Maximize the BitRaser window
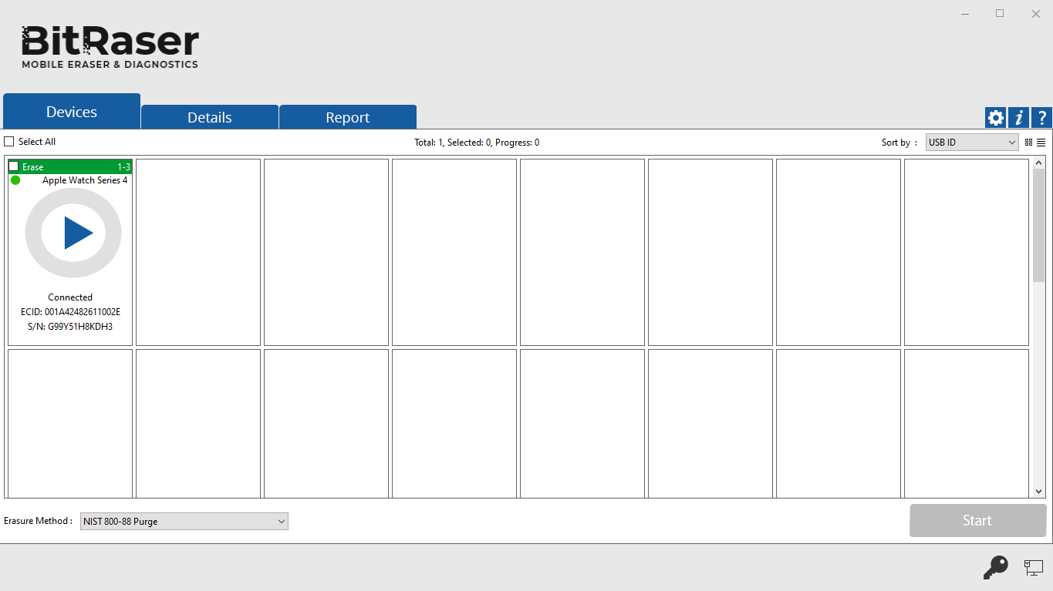 tap(1000, 13)
